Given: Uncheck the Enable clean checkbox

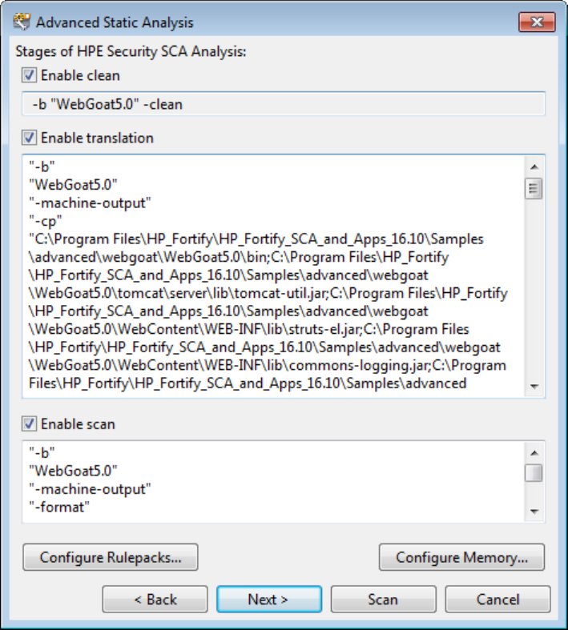Looking at the screenshot, I should pyautogui.click(x=30, y=75).
